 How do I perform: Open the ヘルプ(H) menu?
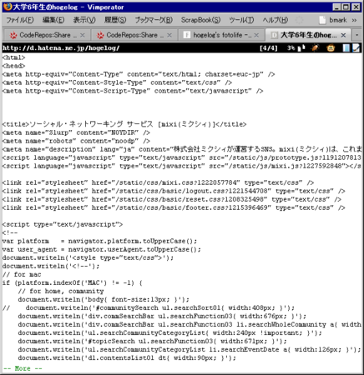276,20
